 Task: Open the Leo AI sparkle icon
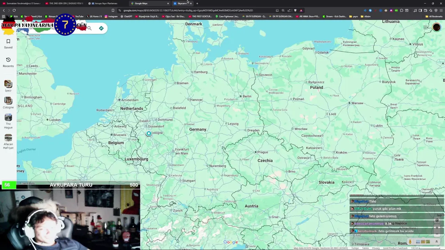431,10
